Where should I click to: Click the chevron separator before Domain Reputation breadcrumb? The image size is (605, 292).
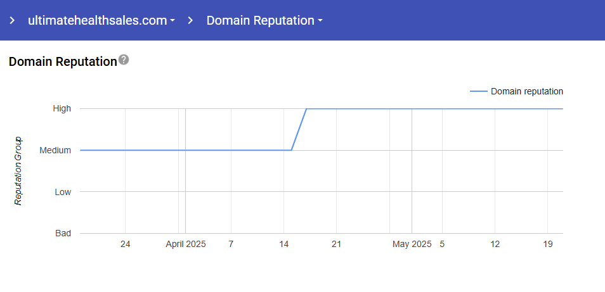190,20
